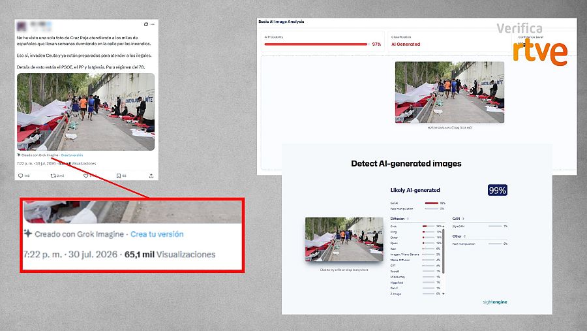Click 'Click to try a file or drop it anywhere'
This screenshot has height=331, width=587.
tap(344, 270)
